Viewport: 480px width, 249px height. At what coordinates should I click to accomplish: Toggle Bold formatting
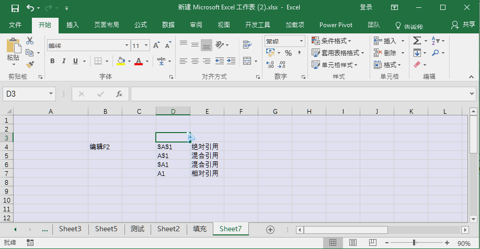coord(52,61)
